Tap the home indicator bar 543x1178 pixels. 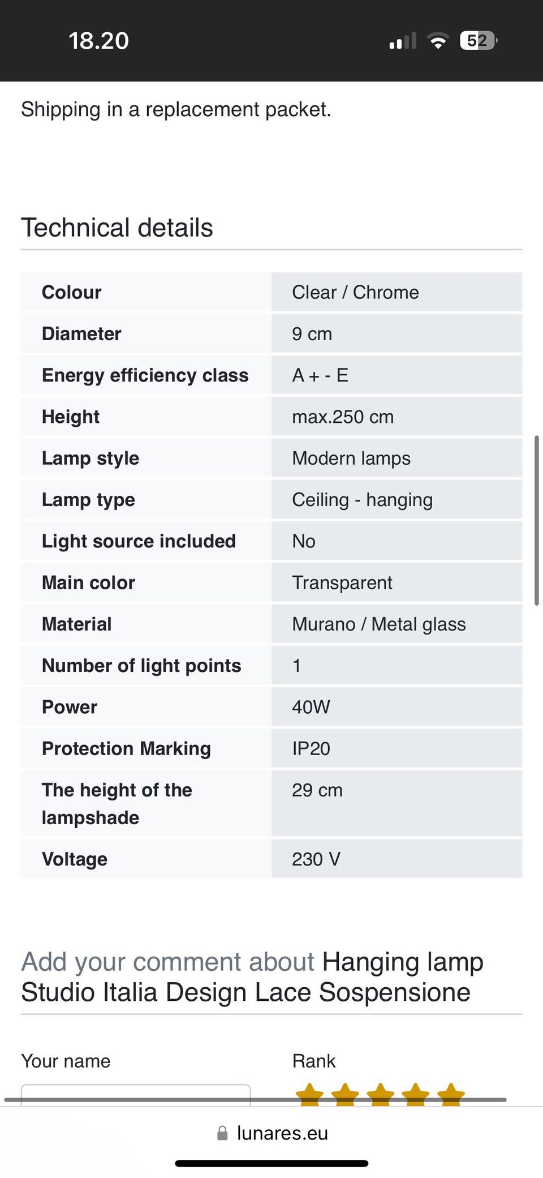pos(271,1164)
